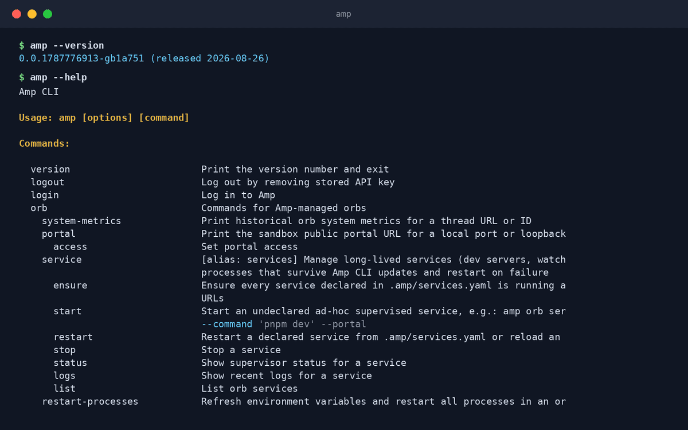Click the 'amp --version' command line
Screen dimensions: 688x430
61,45
